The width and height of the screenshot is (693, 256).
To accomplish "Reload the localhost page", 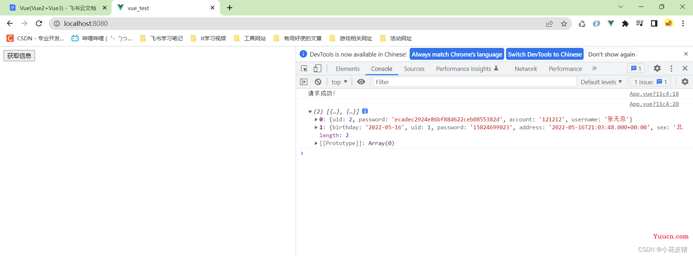I will (x=39, y=23).
